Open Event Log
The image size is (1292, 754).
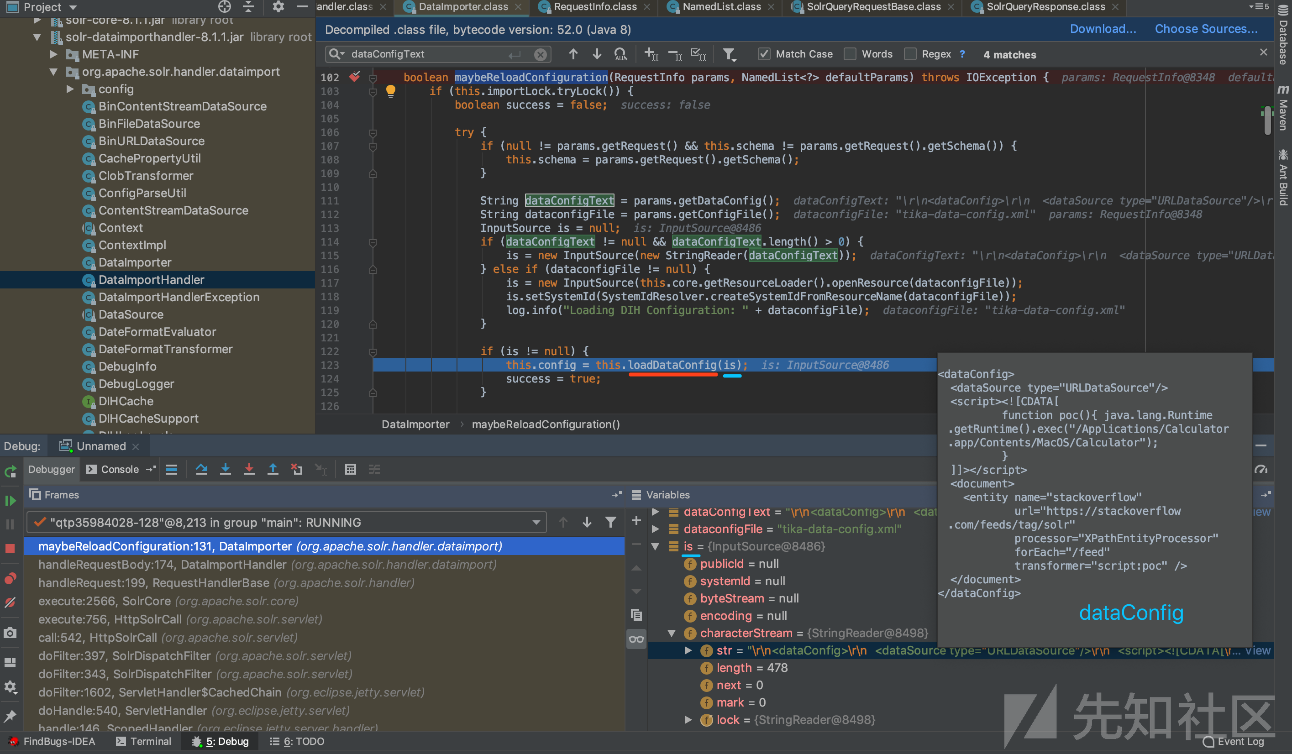[1233, 741]
